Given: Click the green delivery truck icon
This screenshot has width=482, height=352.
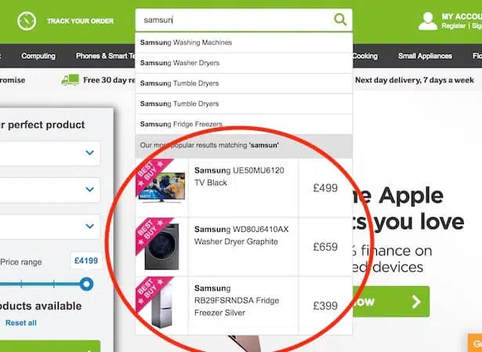Looking at the screenshot, I should (x=71, y=80).
